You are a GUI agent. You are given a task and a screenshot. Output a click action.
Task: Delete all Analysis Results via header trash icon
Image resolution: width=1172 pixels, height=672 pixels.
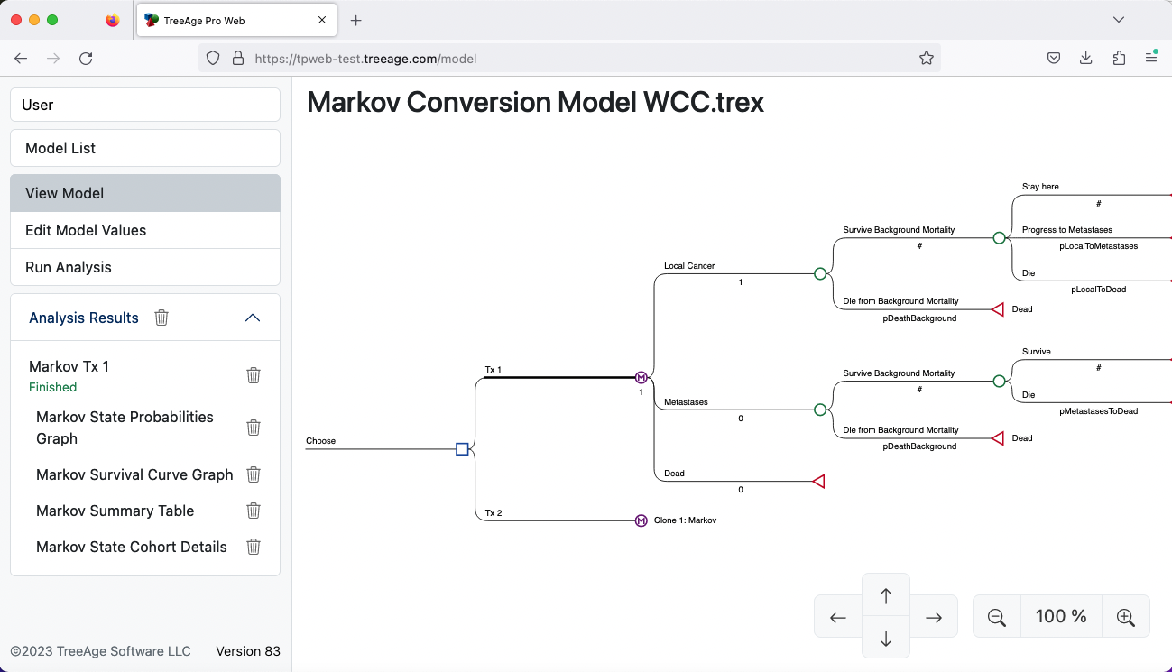161,318
